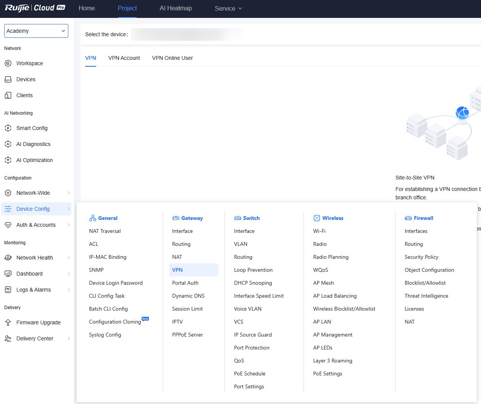Open Interface Speed Limit entry

click(x=259, y=296)
